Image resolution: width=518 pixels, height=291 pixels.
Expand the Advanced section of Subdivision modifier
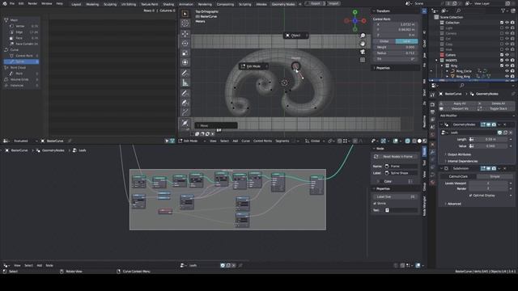[454, 204]
